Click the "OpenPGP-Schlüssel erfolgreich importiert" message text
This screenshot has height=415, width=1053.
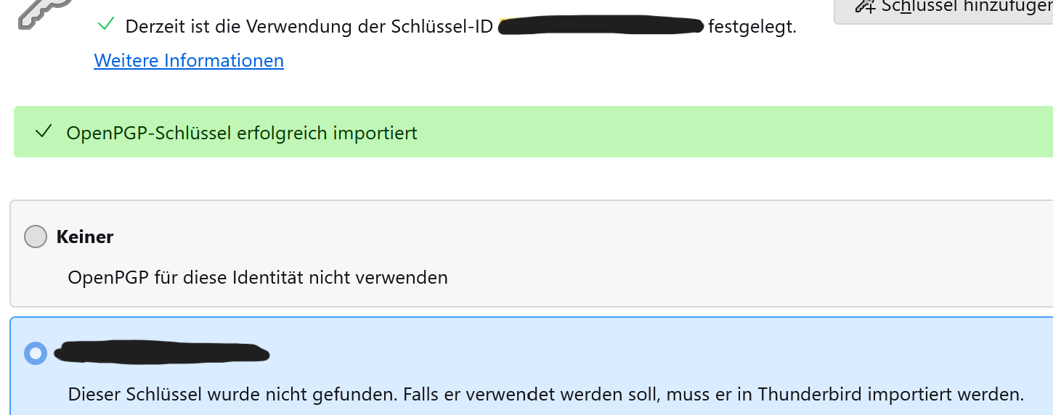242,133
